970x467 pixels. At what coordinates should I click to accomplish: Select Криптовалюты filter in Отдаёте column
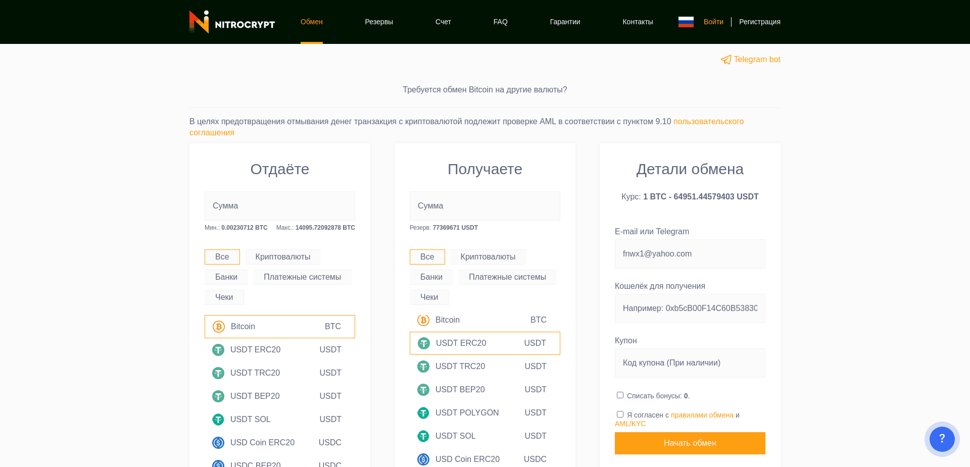282,256
